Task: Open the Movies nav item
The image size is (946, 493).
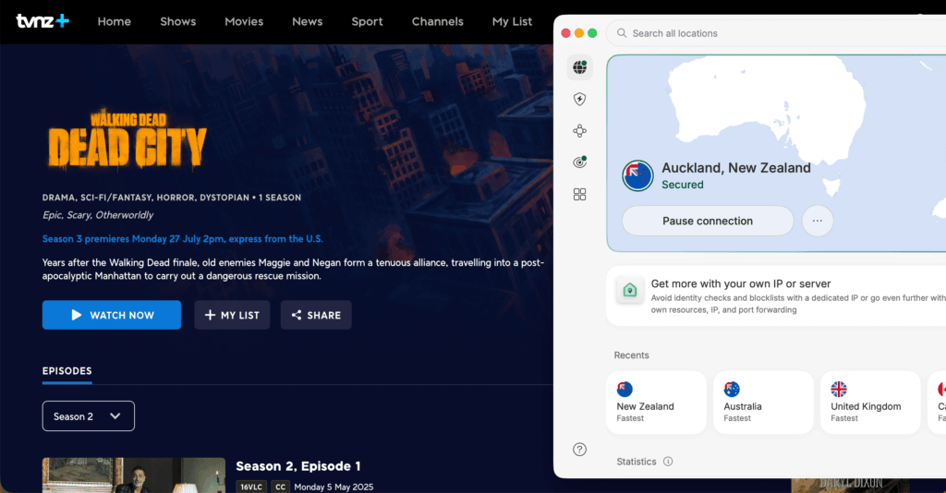Action: (244, 22)
